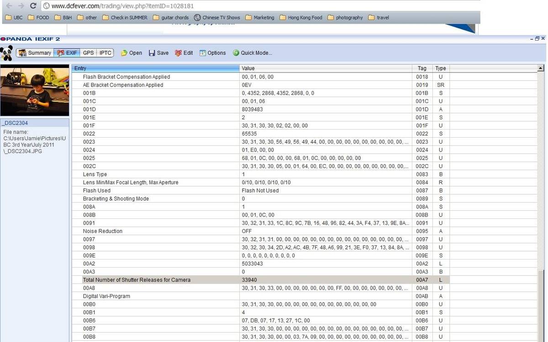548x342 pixels.
Task: Click the 0EV value cell
Action: (326, 85)
